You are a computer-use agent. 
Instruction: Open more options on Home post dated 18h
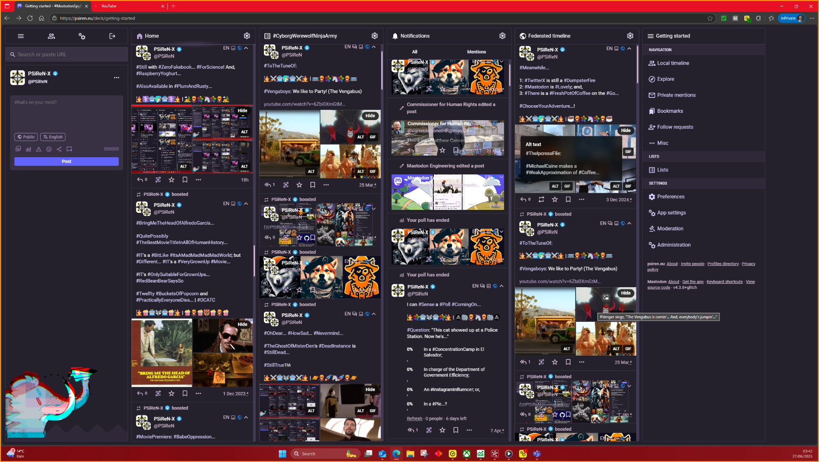click(198, 180)
